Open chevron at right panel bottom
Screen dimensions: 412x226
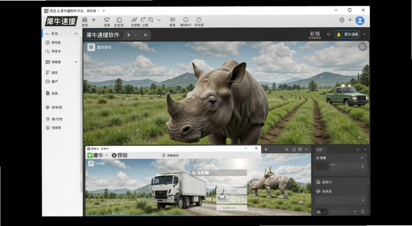pos(355,211)
